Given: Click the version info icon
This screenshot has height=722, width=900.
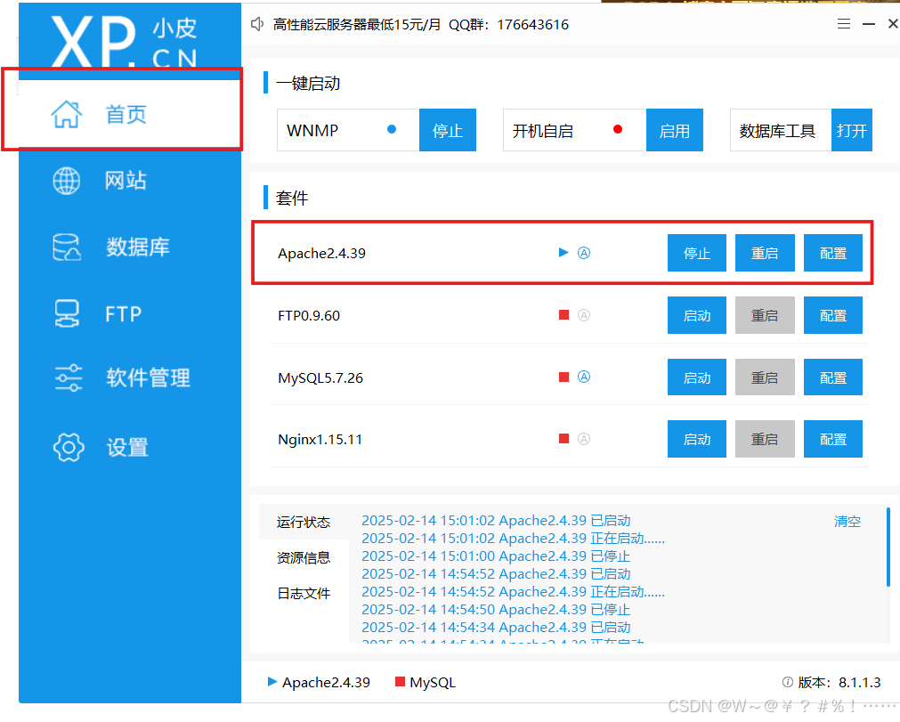Looking at the screenshot, I should [788, 682].
